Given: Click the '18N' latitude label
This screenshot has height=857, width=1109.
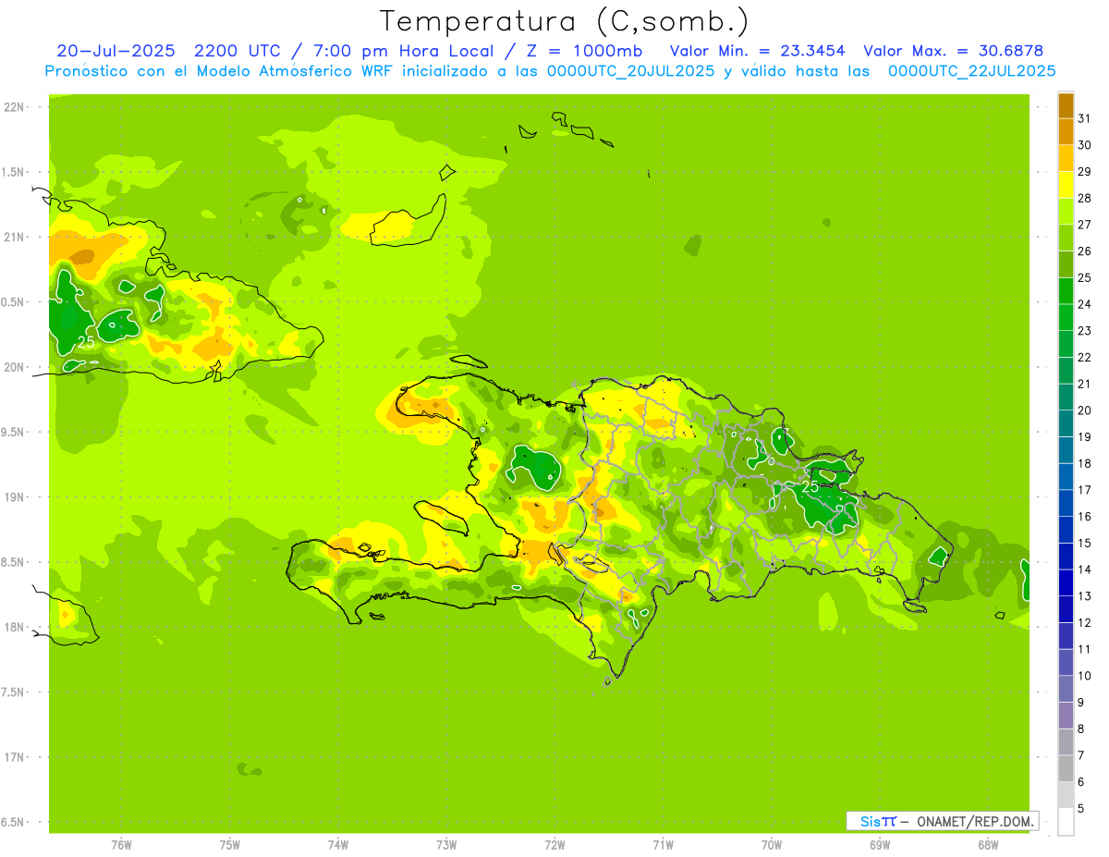Looking at the screenshot, I should tap(13, 627).
